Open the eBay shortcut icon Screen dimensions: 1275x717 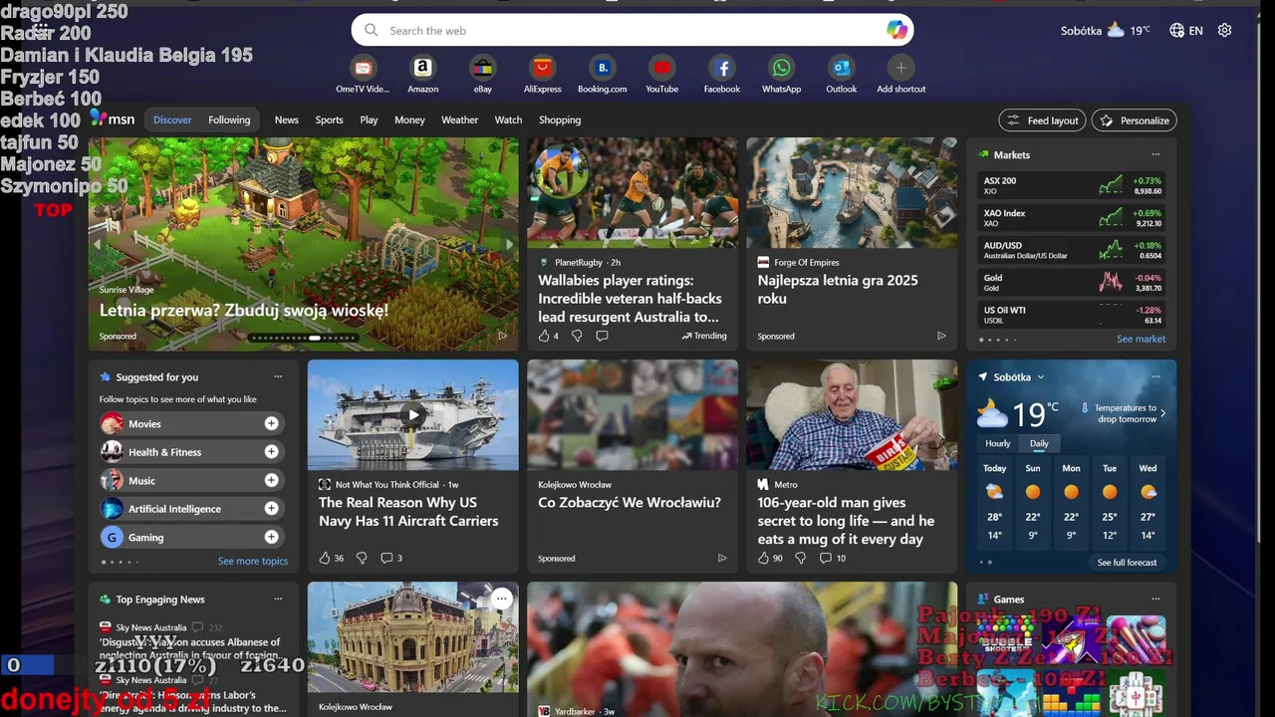[x=482, y=68]
